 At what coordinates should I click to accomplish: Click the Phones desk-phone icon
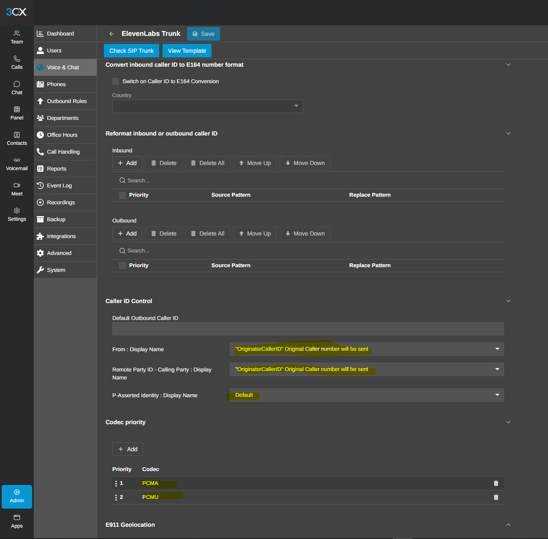[41, 84]
